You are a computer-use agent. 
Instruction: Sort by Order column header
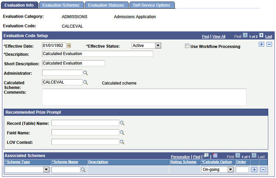[x=241, y=162]
